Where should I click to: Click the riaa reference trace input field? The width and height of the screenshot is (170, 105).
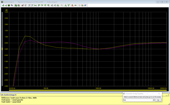point(138,100)
